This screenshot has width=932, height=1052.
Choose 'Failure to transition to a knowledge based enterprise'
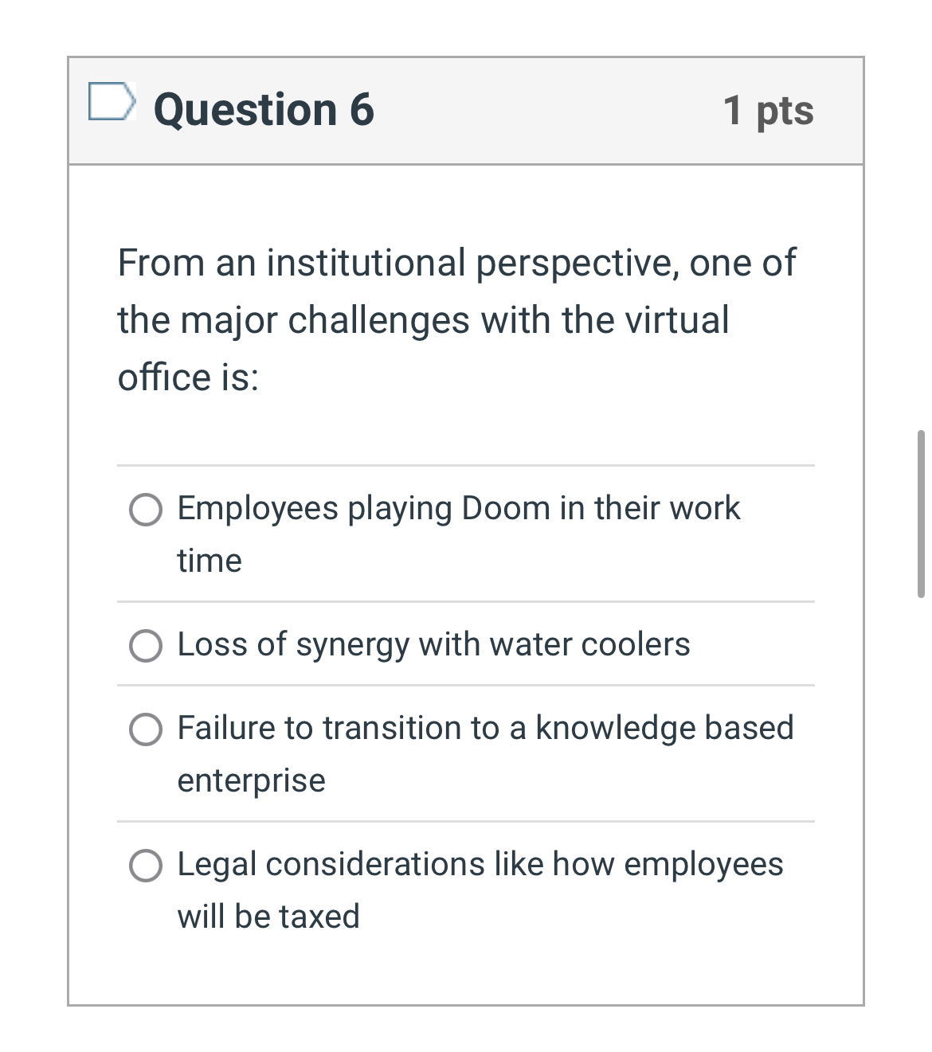(x=145, y=729)
